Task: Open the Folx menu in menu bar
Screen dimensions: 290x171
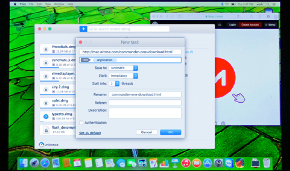Action: [23, 4]
